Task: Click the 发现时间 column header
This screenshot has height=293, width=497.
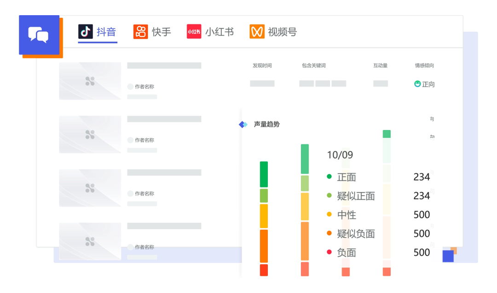Action: click(x=262, y=66)
